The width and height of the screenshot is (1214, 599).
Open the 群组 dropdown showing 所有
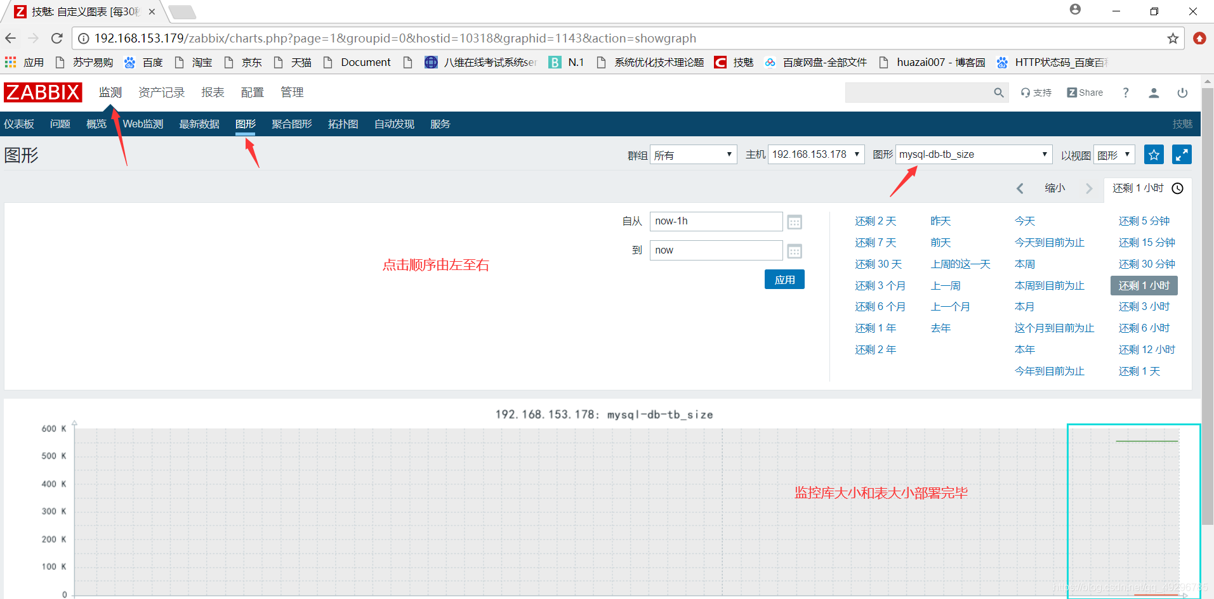(x=693, y=155)
